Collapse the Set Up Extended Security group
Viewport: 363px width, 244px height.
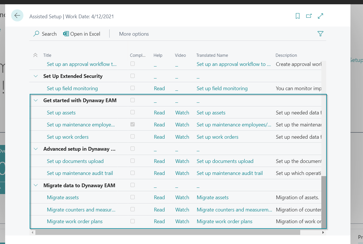[36, 76]
